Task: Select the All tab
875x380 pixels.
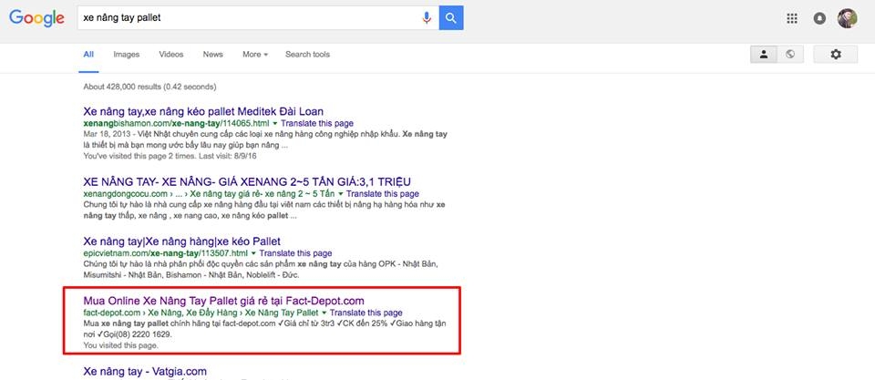Action: tap(88, 54)
